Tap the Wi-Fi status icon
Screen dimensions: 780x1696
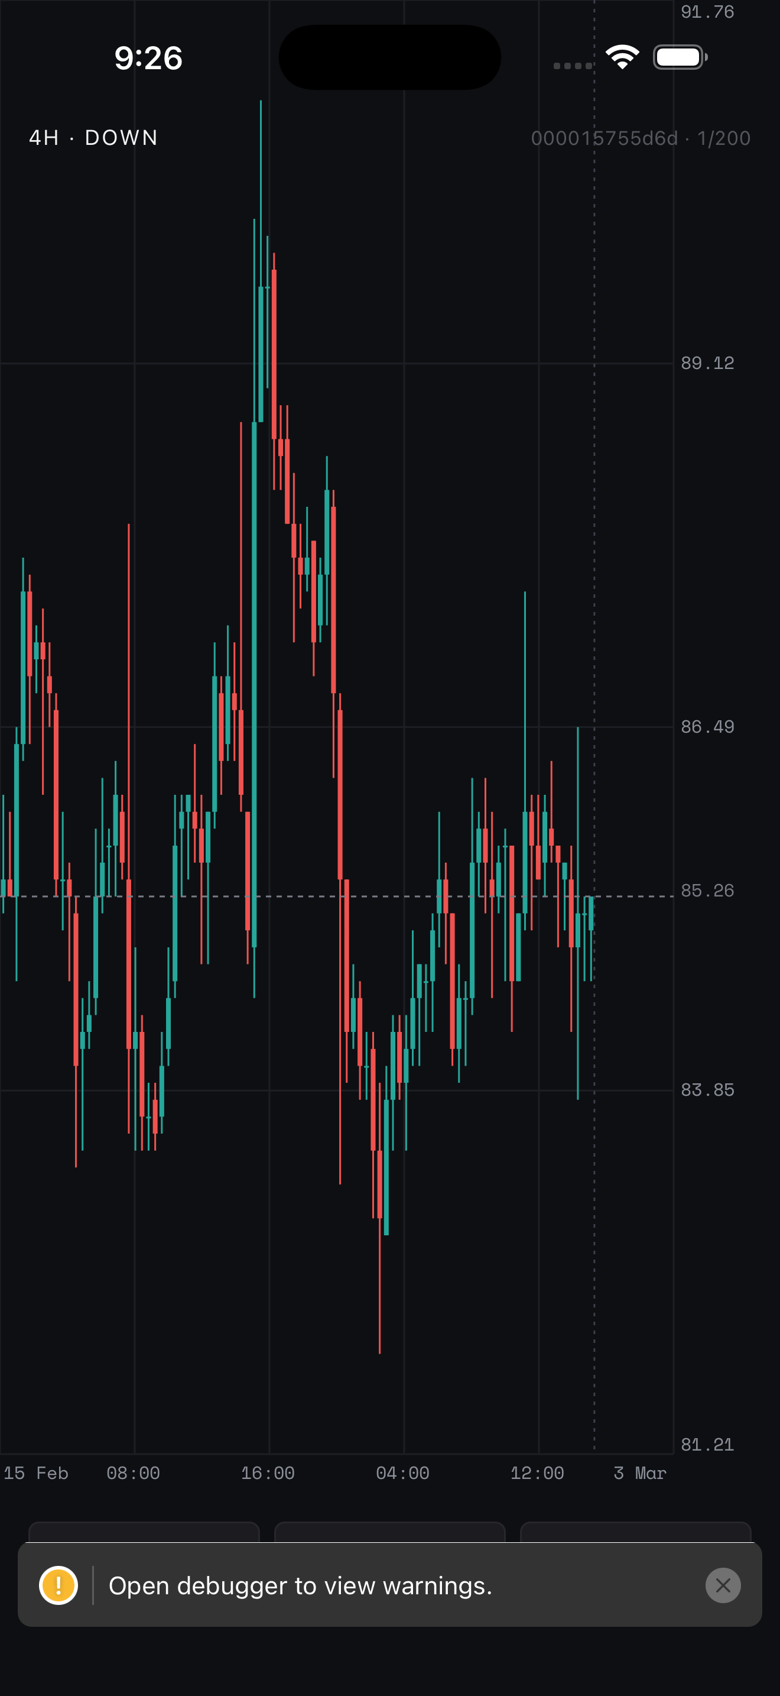click(x=622, y=57)
